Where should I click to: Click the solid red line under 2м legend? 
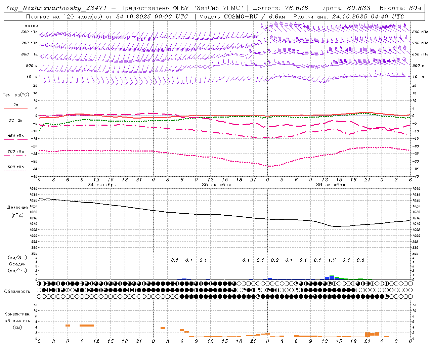(15, 109)
